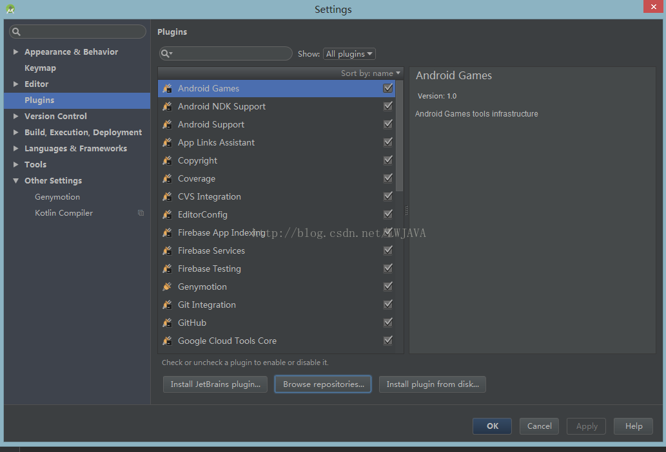Open Genymotion under Other Settings
Viewport: 666px width, 452px height.
(x=57, y=197)
